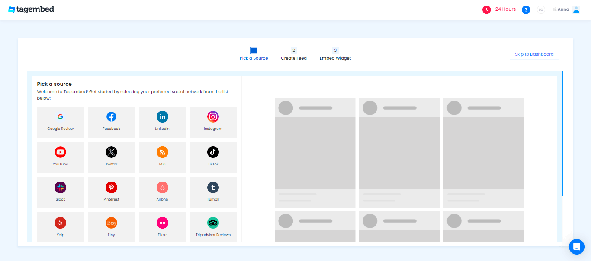The height and width of the screenshot is (261, 591).
Task: Choose TikTok from the source grid
Action: click(213, 157)
